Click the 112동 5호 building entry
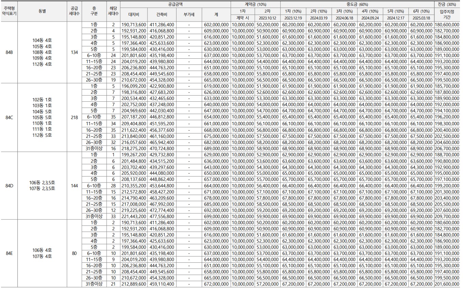 pyautogui.click(x=42, y=135)
